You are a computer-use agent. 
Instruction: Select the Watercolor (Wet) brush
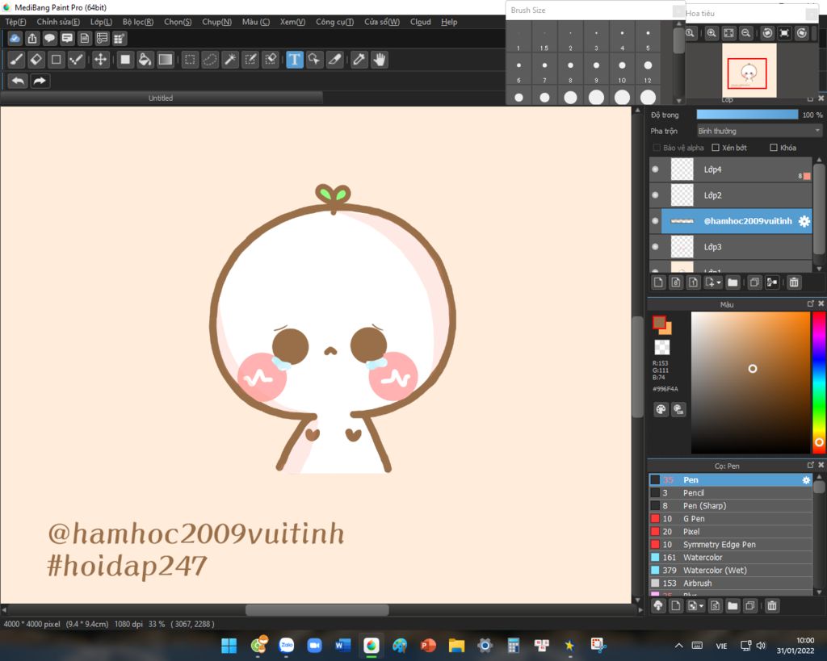[730, 571]
